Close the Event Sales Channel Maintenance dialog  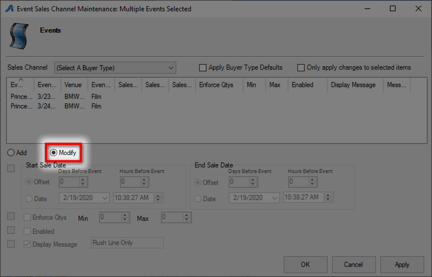[x=418, y=8]
